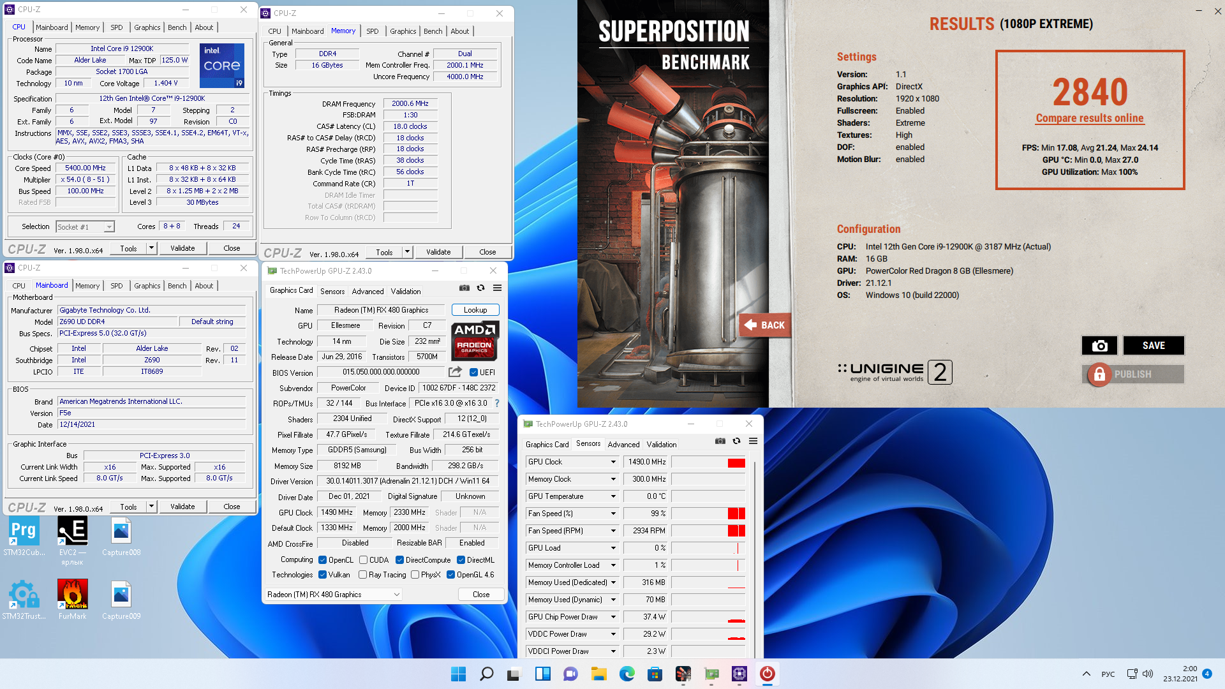The height and width of the screenshot is (689, 1225).
Task: Click the Intel Core i9 logo in CPU-Z
Action: [222, 66]
